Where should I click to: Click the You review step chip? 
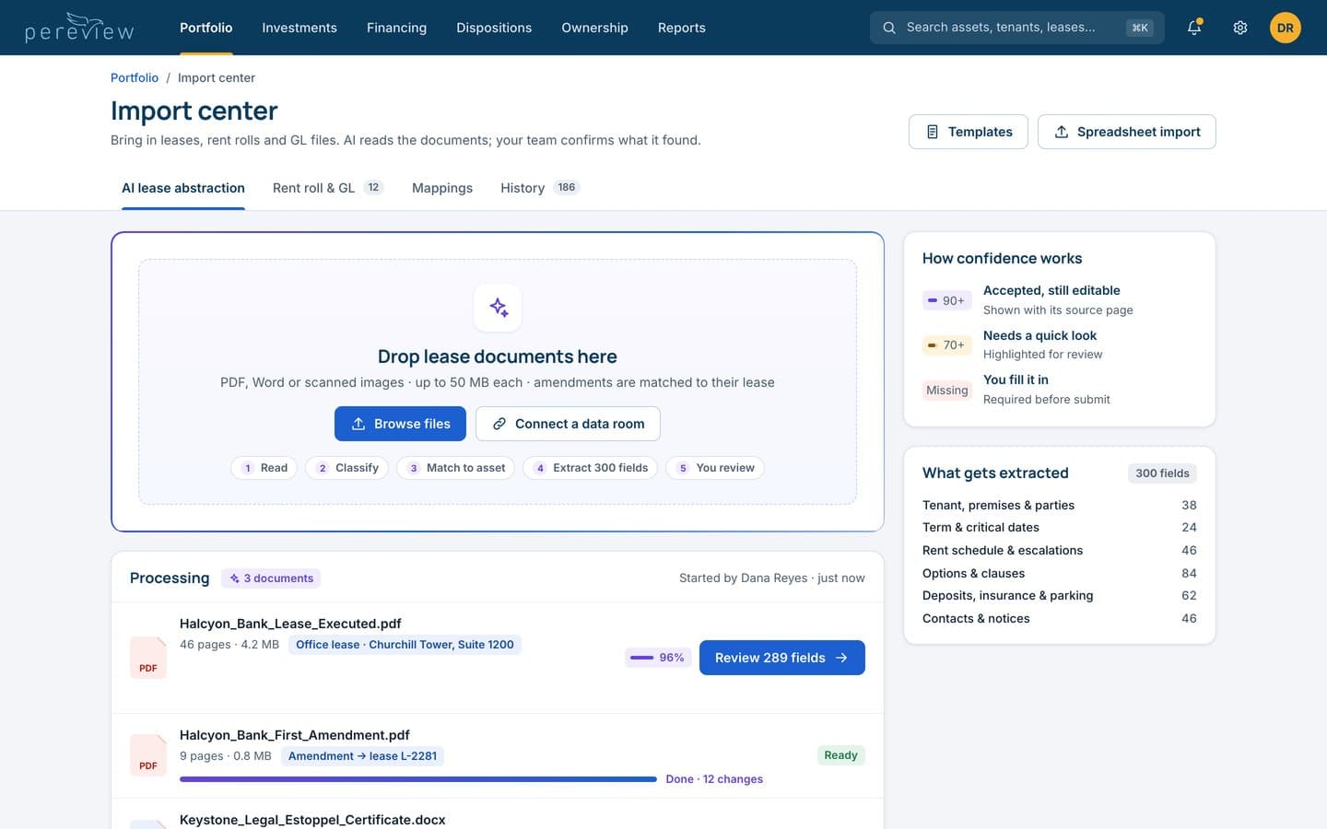pos(715,468)
